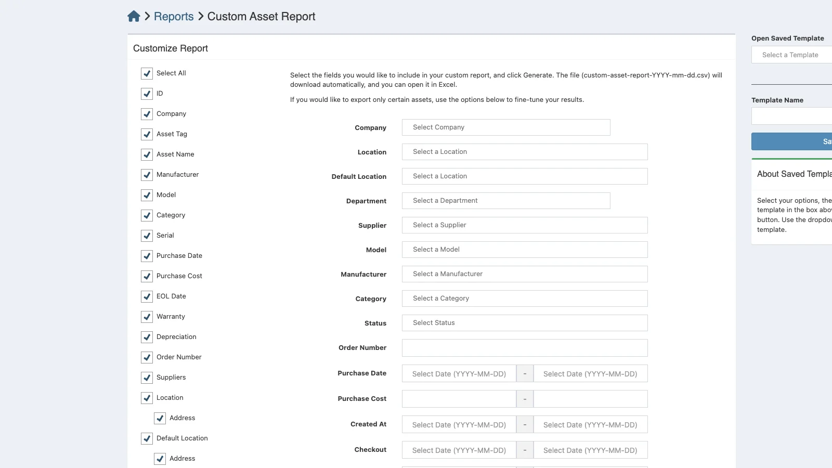
Task: Click the blue Save template button
Action: tap(791, 141)
